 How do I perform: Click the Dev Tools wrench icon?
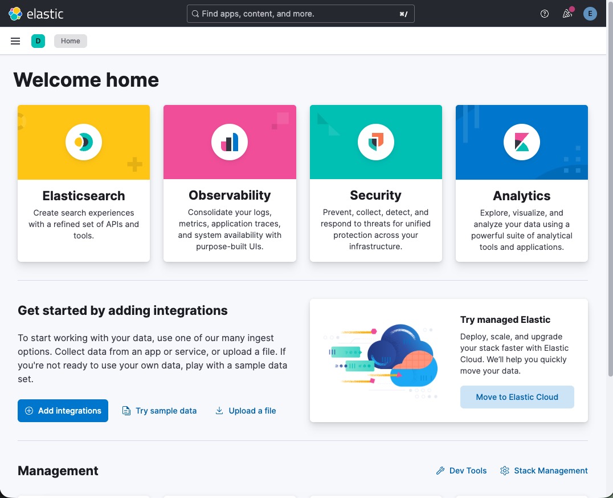click(440, 471)
